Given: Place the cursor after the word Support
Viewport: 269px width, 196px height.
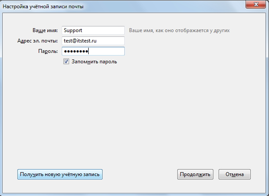Looking at the screenshot, I should [83, 30].
